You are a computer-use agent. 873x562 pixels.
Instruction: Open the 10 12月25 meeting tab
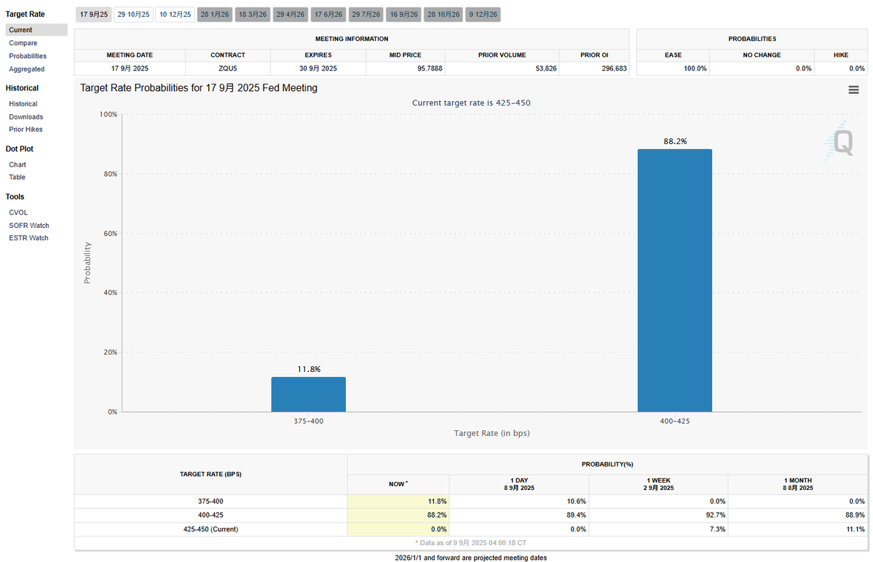(175, 15)
